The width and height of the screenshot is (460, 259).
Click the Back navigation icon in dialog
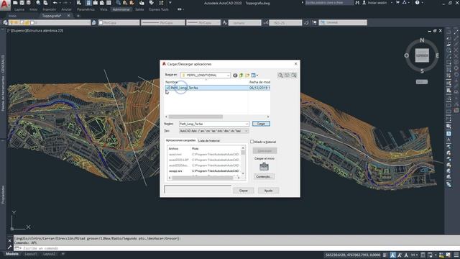coord(235,76)
